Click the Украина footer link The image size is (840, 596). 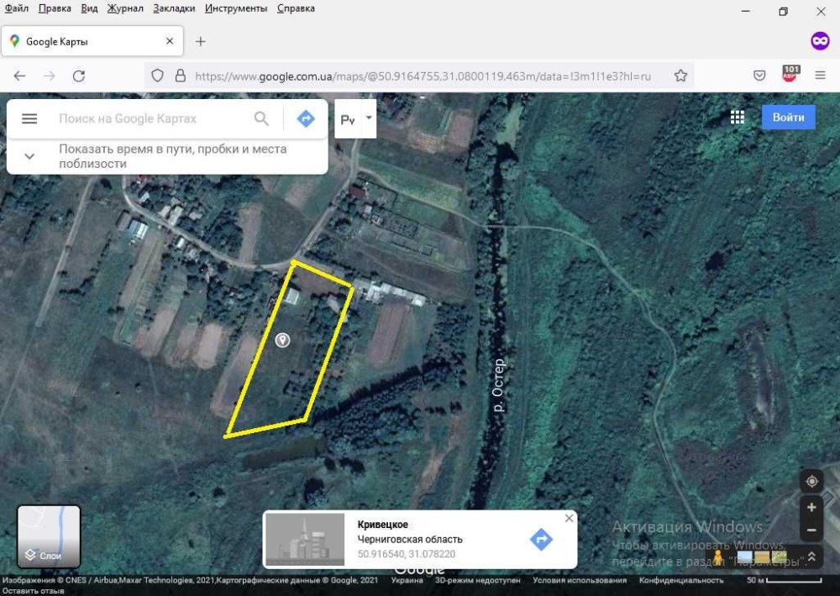click(407, 580)
